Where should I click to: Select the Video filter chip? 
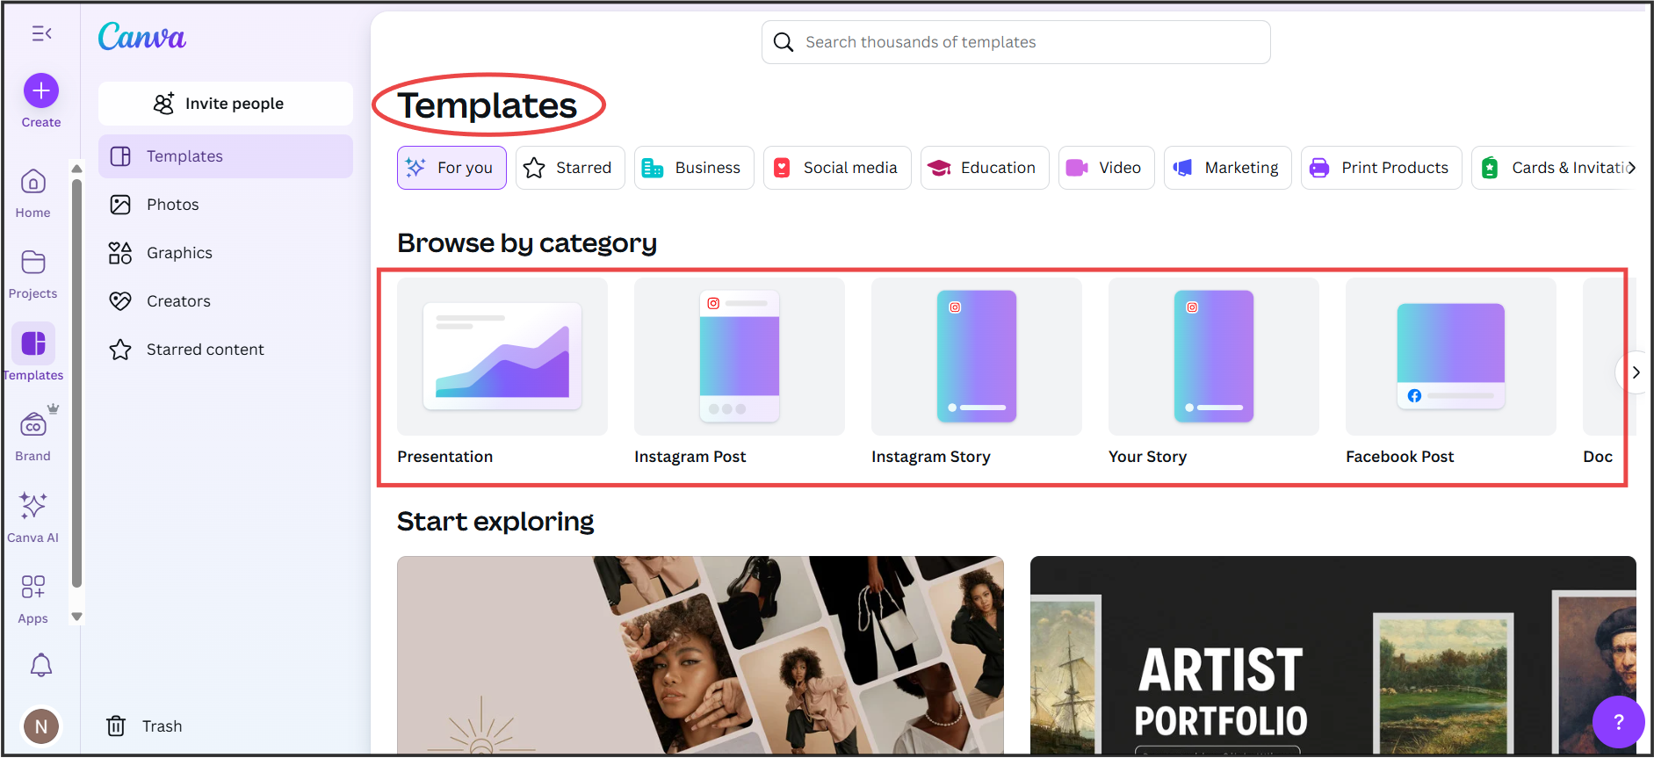[x=1106, y=168]
